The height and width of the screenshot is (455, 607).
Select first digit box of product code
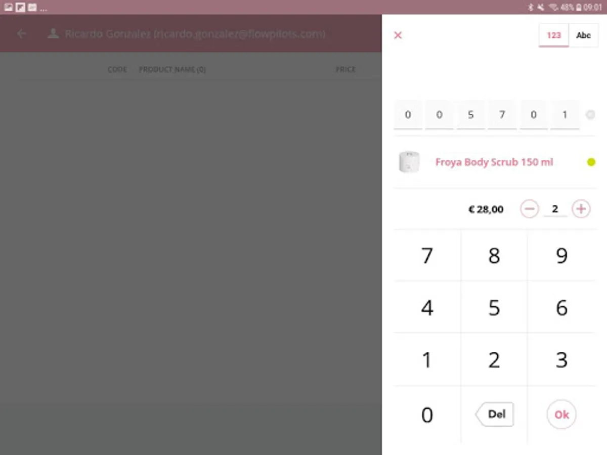pyautogui.click(x=408, y=115)
